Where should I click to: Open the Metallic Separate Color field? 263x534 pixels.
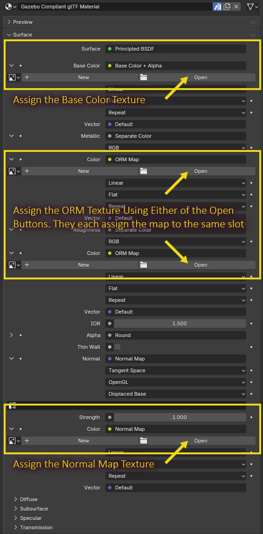175,136
